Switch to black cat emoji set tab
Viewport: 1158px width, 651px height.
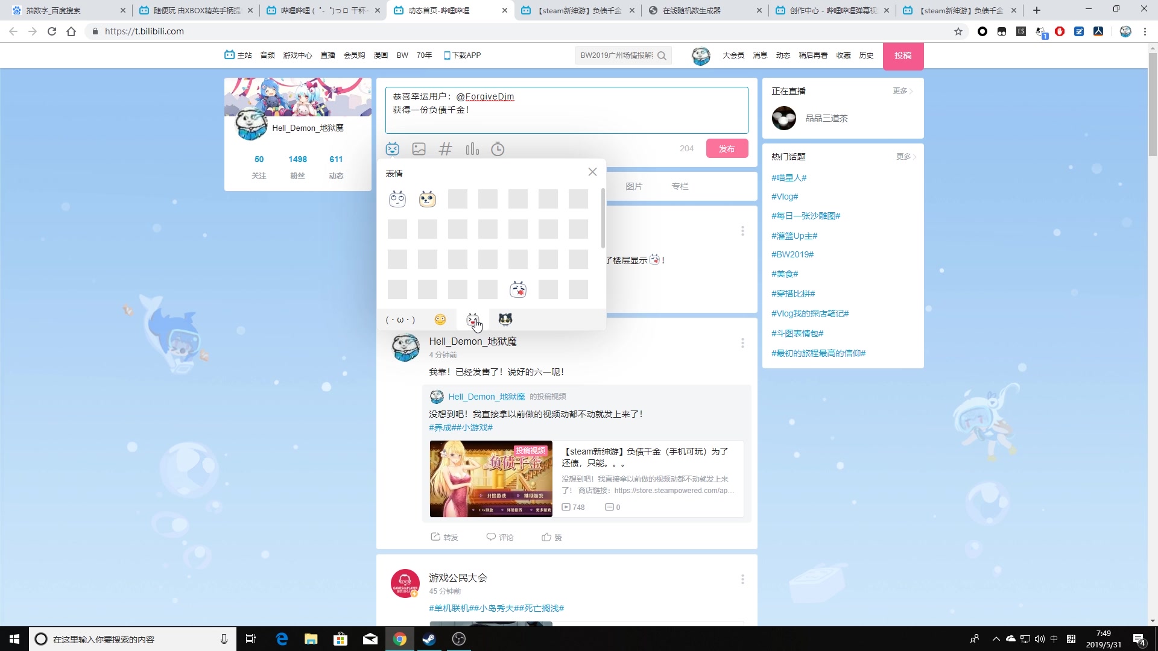505,319
